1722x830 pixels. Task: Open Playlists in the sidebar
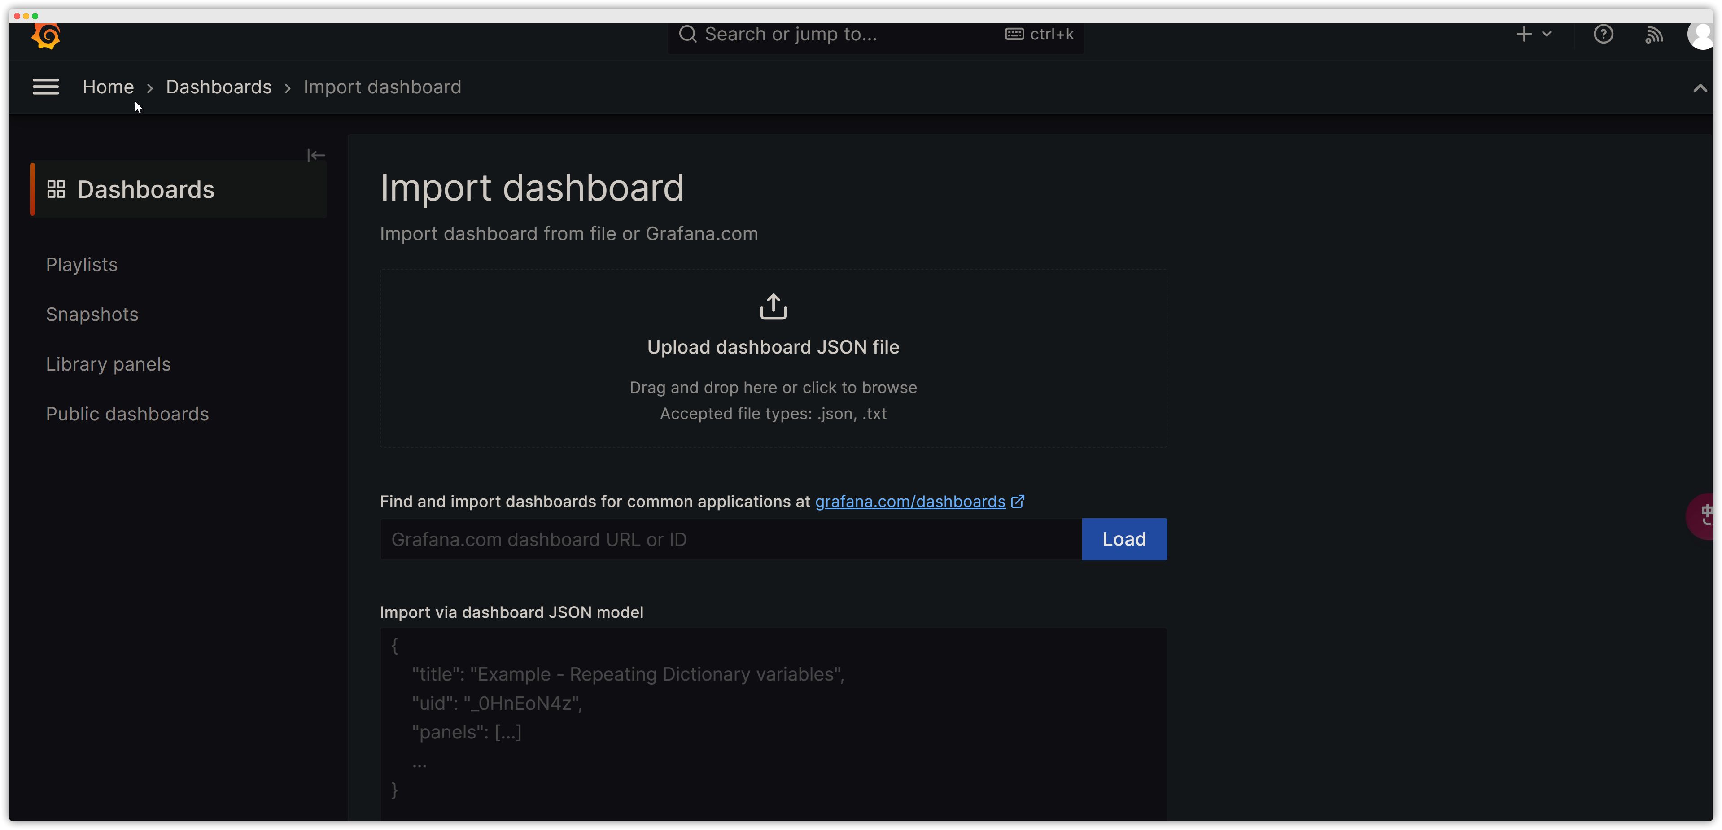click(82, 265)
